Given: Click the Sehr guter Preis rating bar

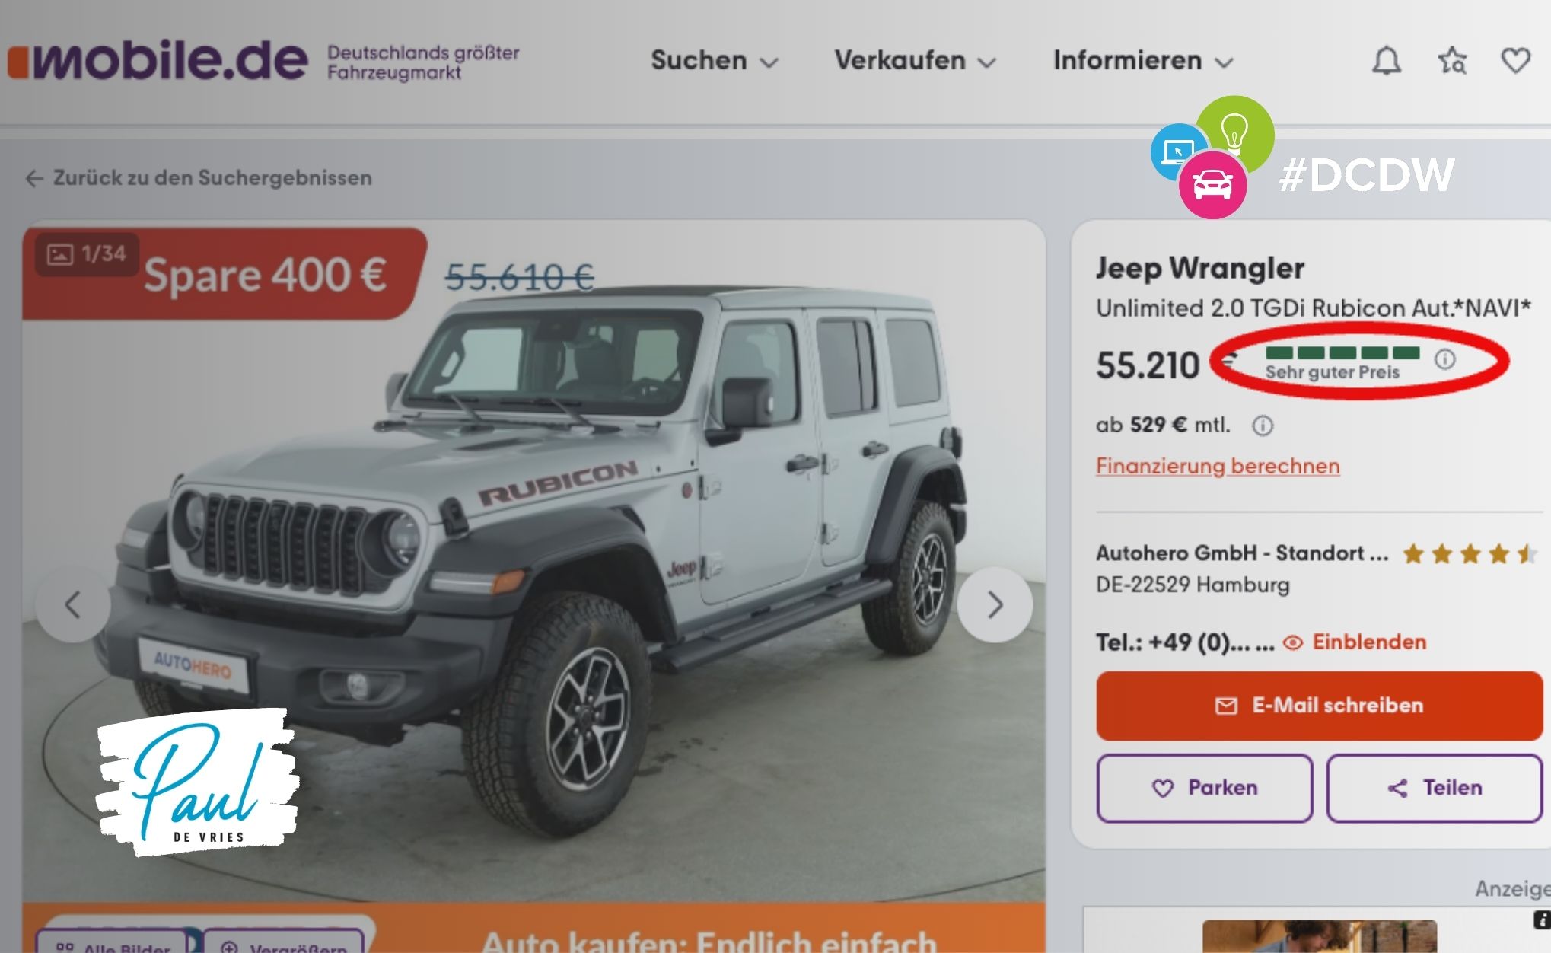Looking at the screenshot, I should pos(1342,362).
